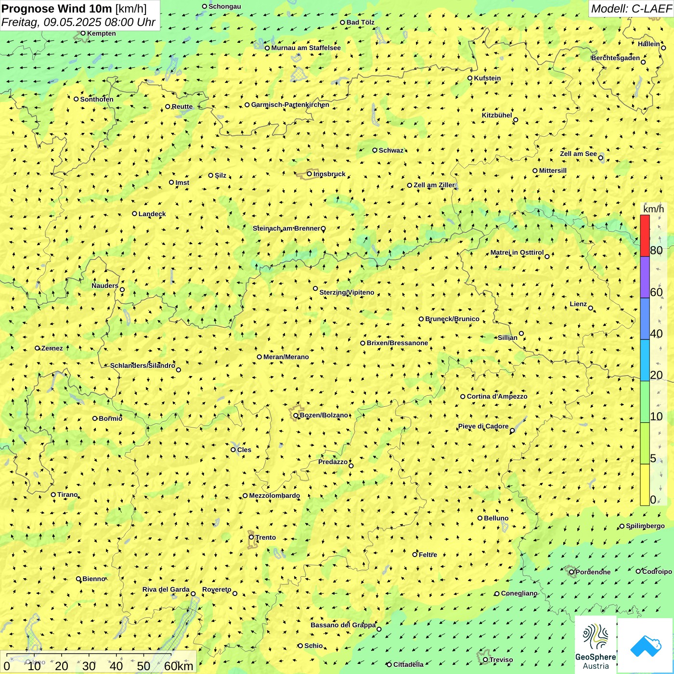Image resolution: width=674 pixels, height=674 pixels.
Task: Click the Belluno city marker circle
Action: [x=480, y=518]
